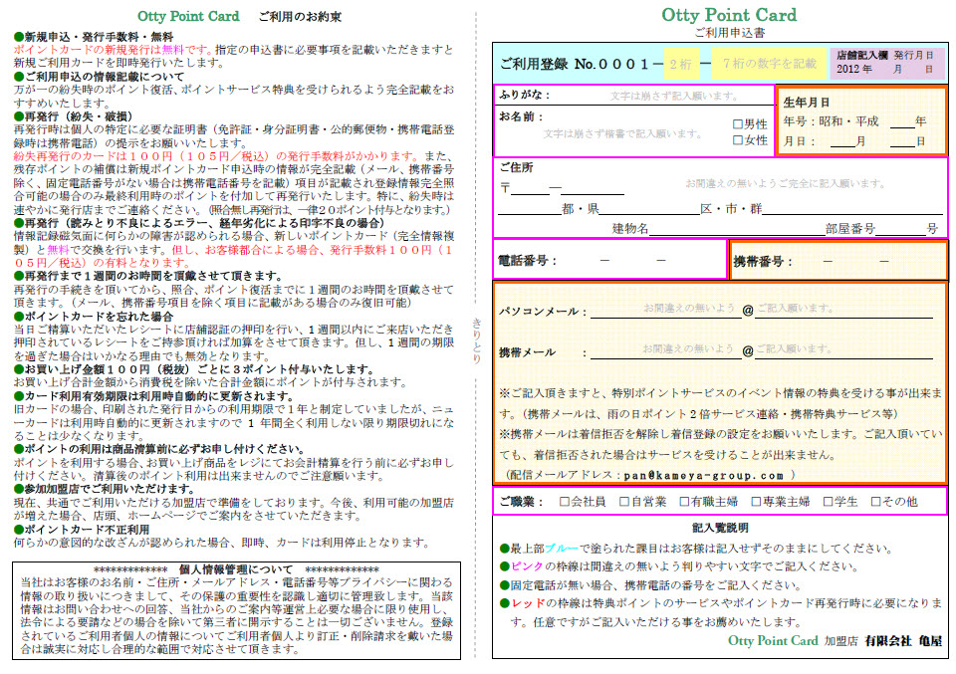Mark the 有職主婦 occupation checkbox
956x674 pixels.
point(681,502)
